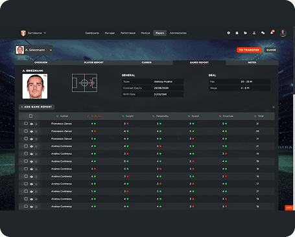The height and width of the screenshot is (237, 295).
Task: Sort table by Personality column
Action: point(160,116)
